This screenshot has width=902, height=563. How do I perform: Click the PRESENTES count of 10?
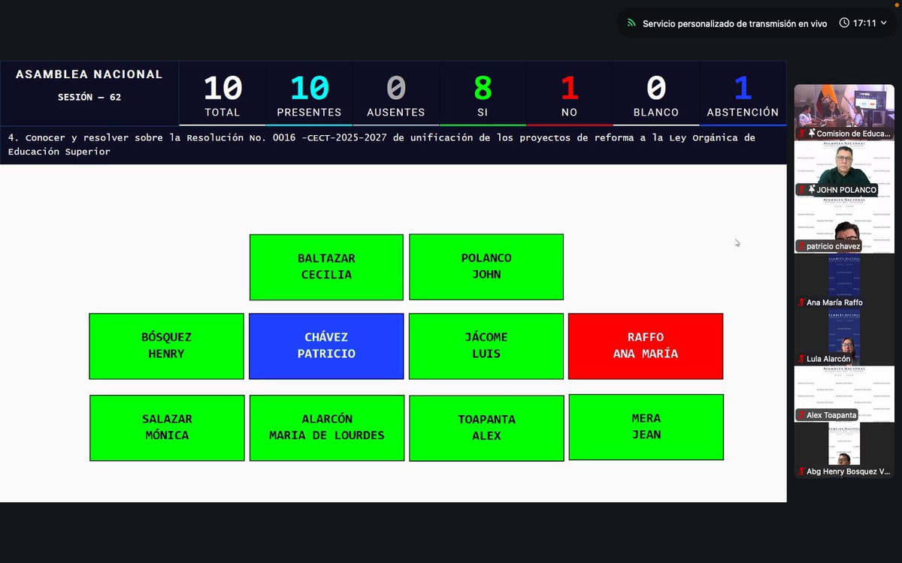pos(310,89)
